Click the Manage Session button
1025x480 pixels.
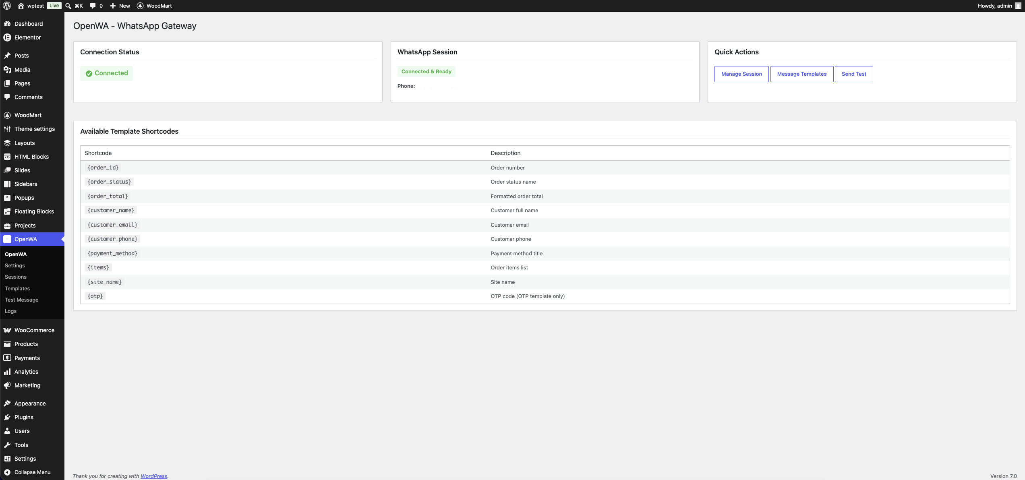click(741, 74)
